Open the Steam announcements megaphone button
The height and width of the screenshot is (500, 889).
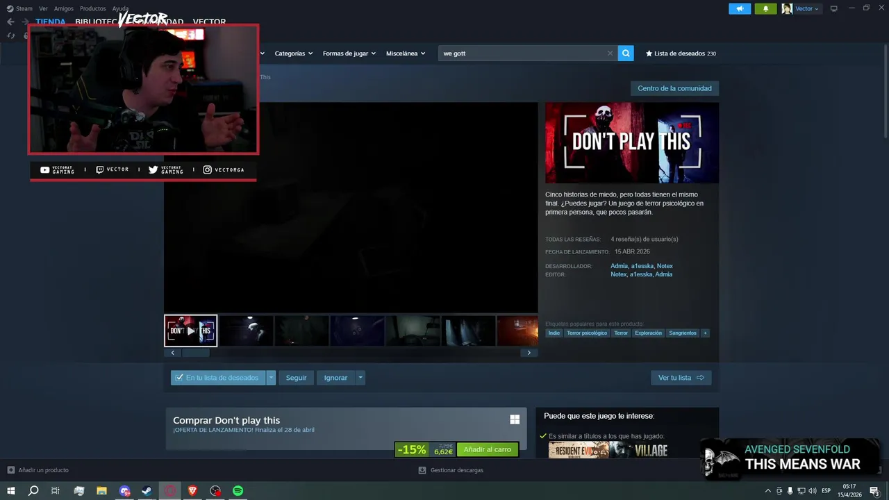click(x=740, y=8)
